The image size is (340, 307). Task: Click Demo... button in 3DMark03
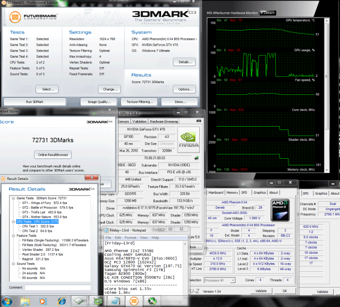[179, 102]
